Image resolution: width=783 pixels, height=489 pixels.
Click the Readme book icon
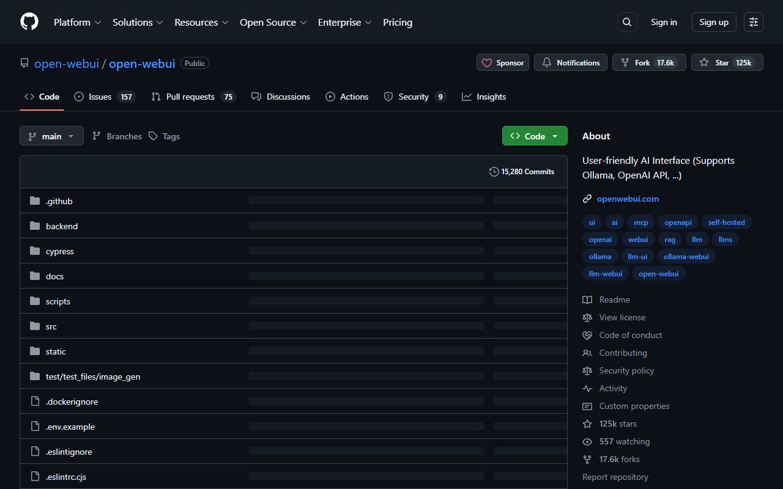[x=587, y=300]
